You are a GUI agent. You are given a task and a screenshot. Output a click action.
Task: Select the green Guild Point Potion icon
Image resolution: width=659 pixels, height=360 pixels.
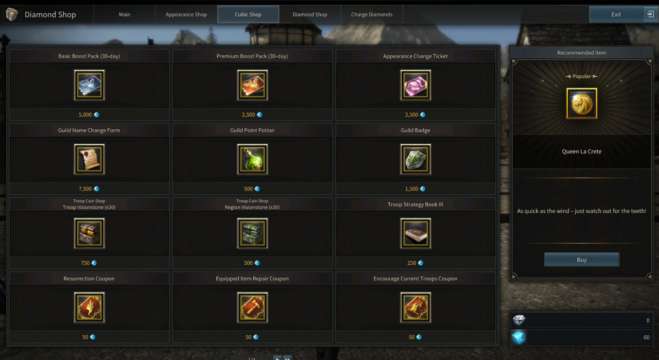252,159
